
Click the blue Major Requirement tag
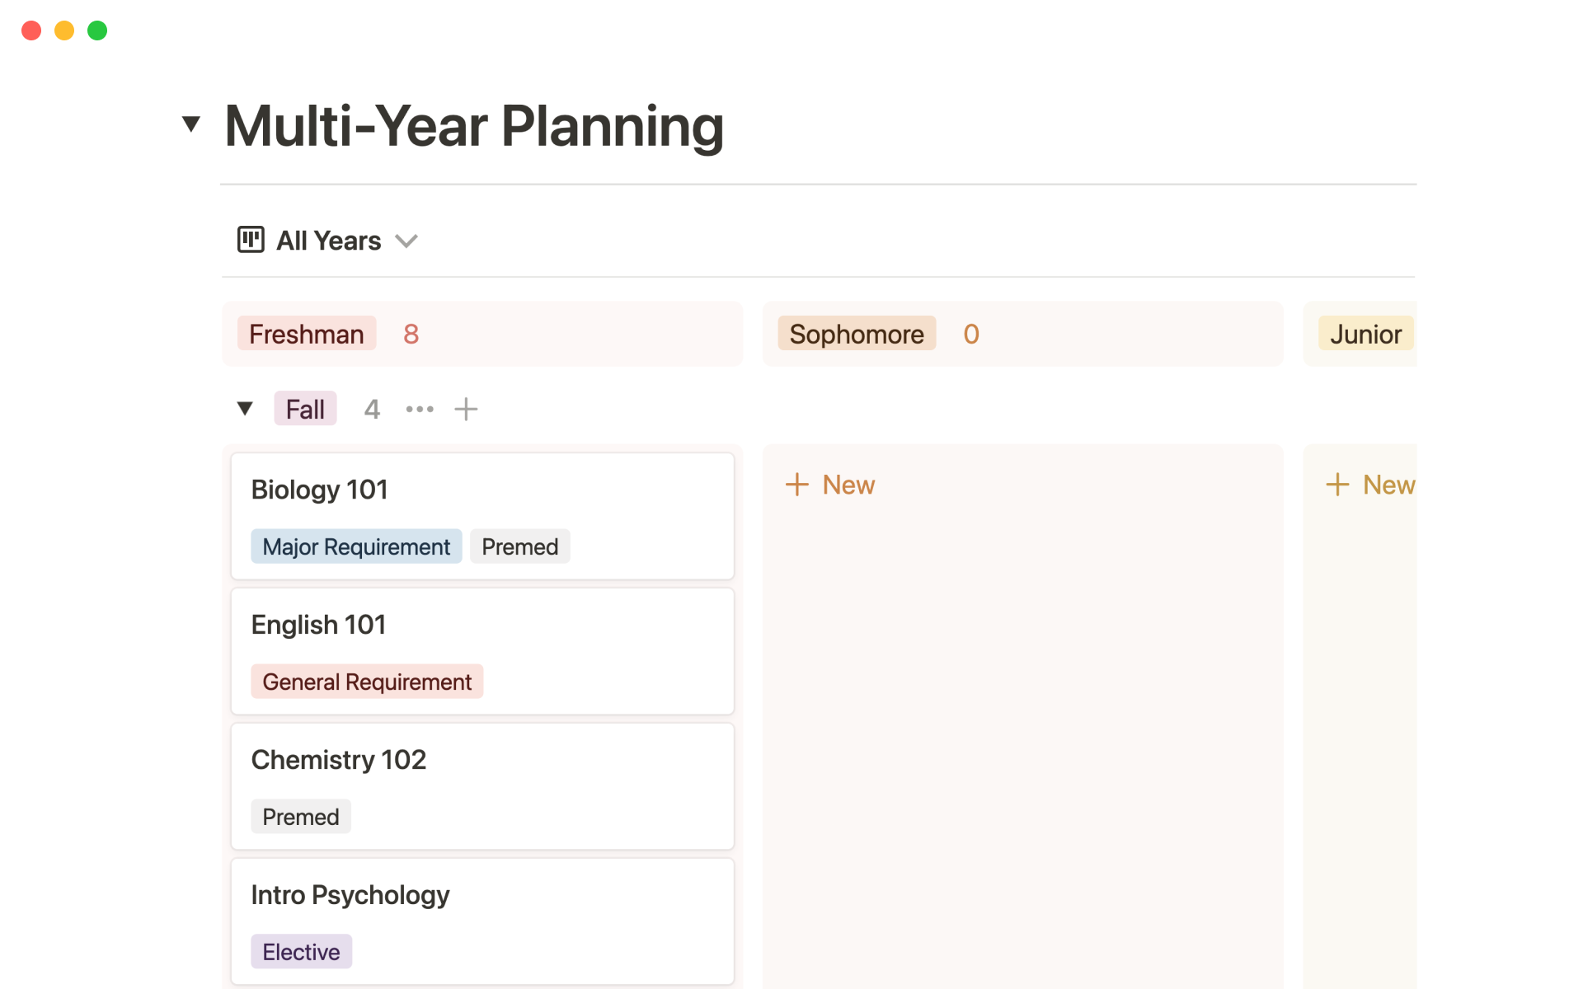point(356,546)
